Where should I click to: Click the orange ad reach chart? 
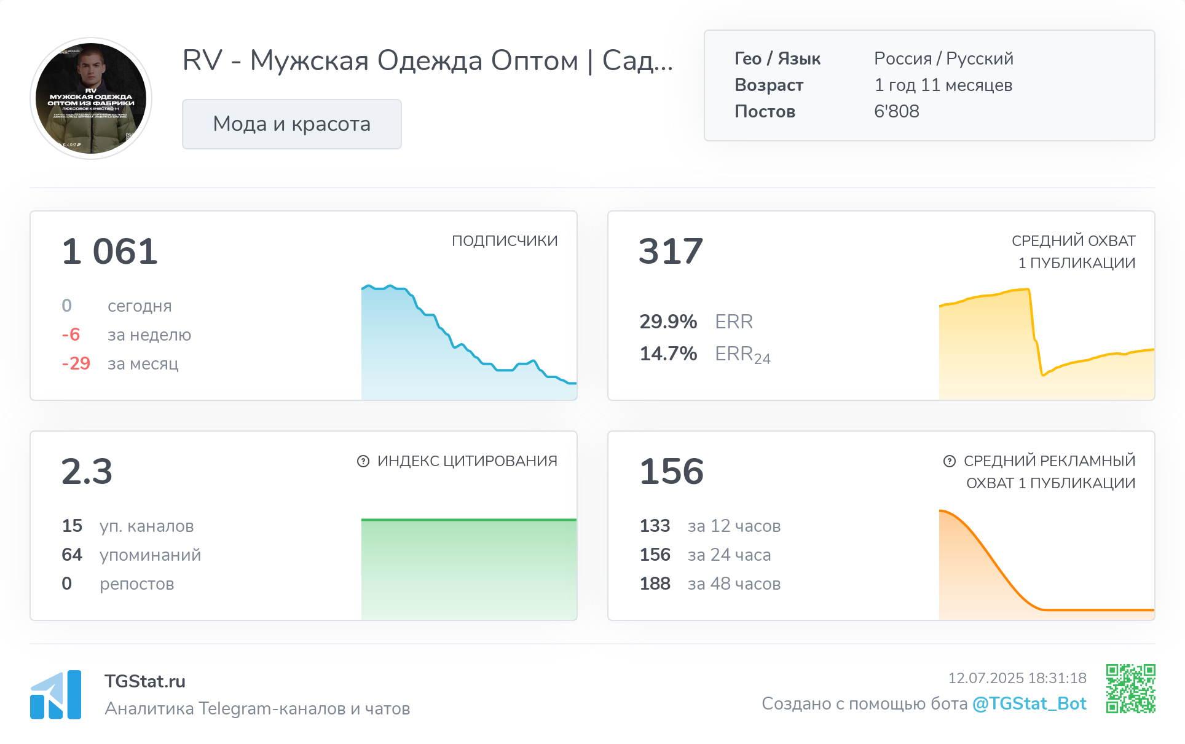[x=1047, y=564]
